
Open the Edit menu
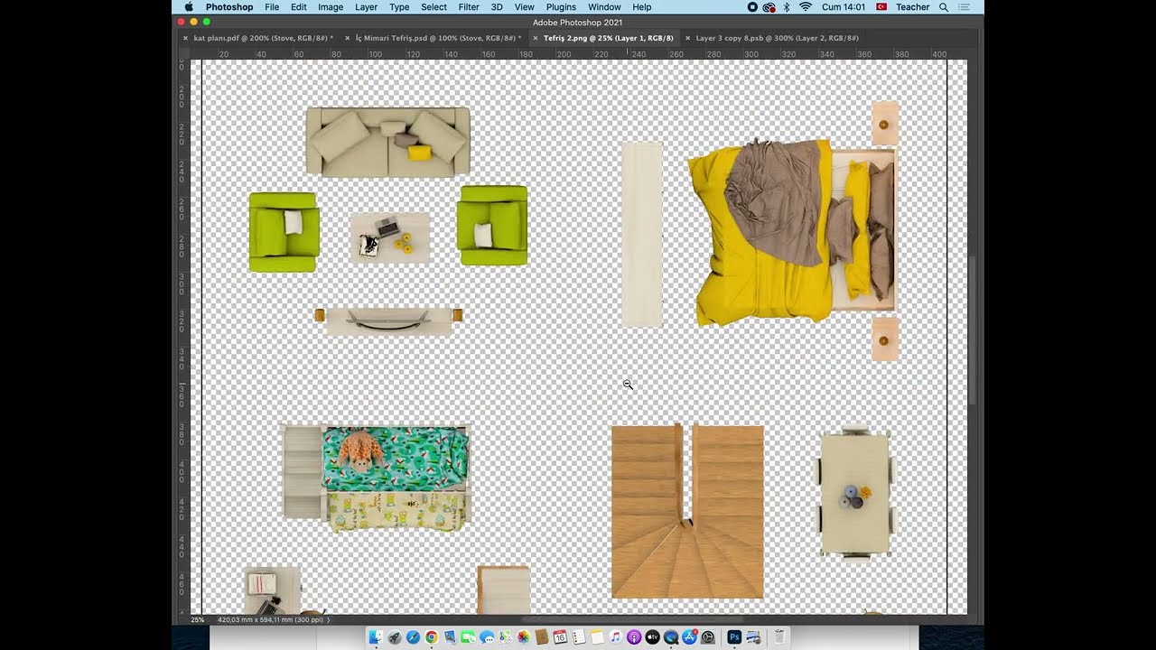[299, 7]
